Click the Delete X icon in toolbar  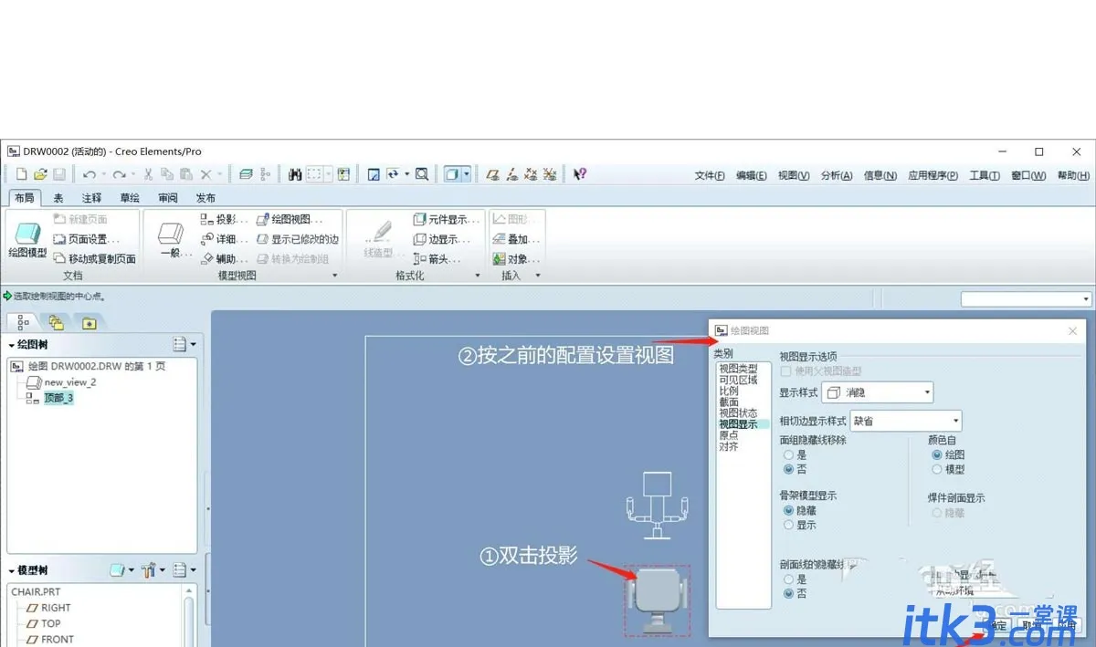point(206,174)
